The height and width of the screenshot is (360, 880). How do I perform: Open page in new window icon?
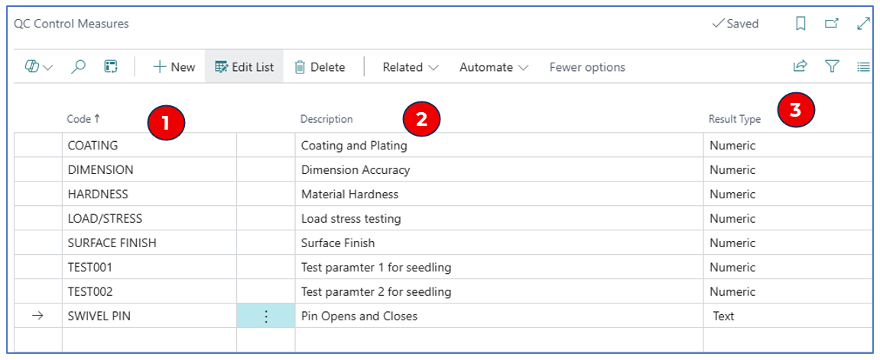click(832, 24)
